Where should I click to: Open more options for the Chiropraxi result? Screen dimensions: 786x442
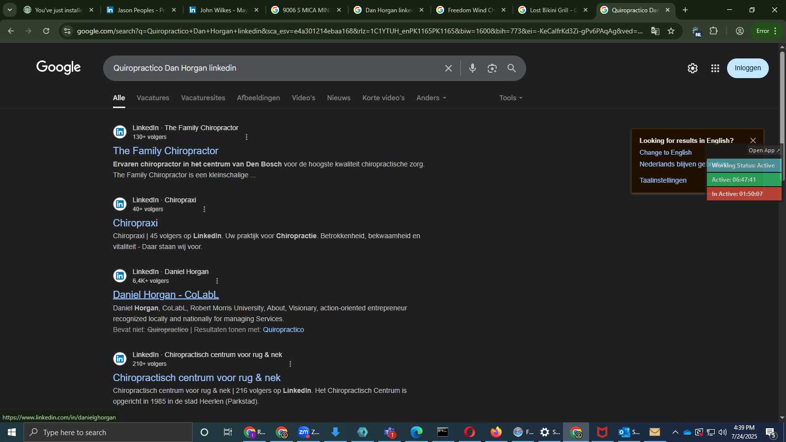click(x=204, y=209)
